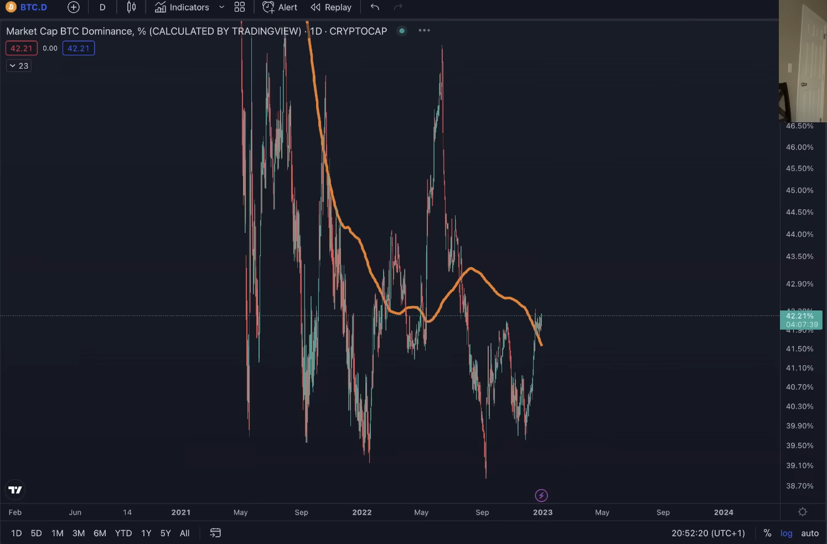Screen dimensions: 827x544
Task: Create an Alert from the toolbar
Action: (280, 7)
